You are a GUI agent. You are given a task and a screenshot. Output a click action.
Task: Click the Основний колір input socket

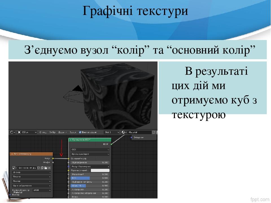click(69, 158)
